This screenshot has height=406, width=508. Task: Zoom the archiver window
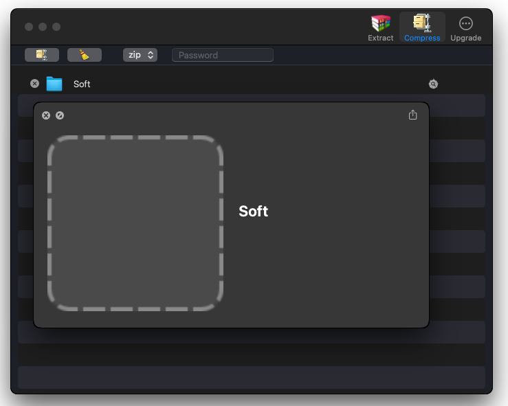(56, 27)
